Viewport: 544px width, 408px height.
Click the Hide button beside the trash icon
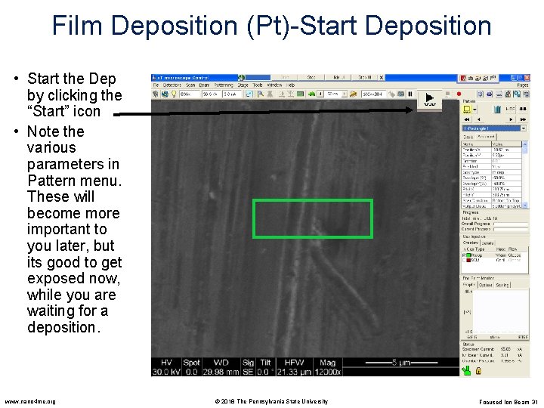click(510, 110)
